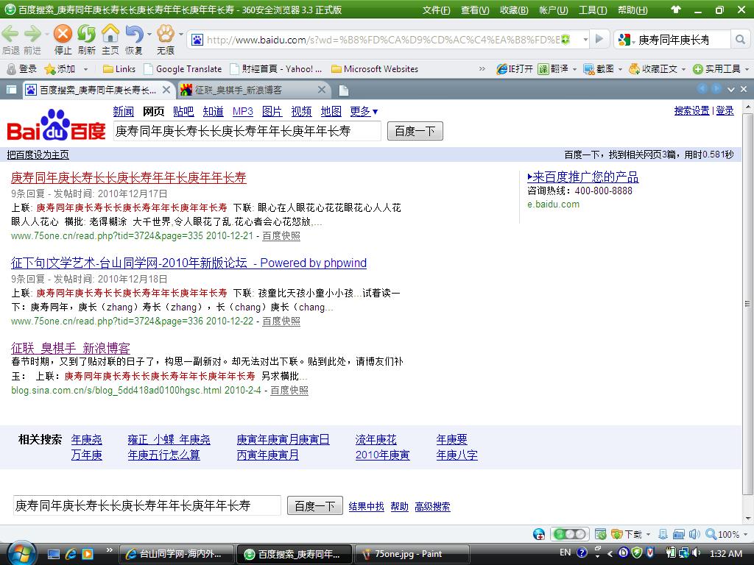The image size is (754, 565).
Task: Open the 翻译 dropdown arrow
Action: 574,70
